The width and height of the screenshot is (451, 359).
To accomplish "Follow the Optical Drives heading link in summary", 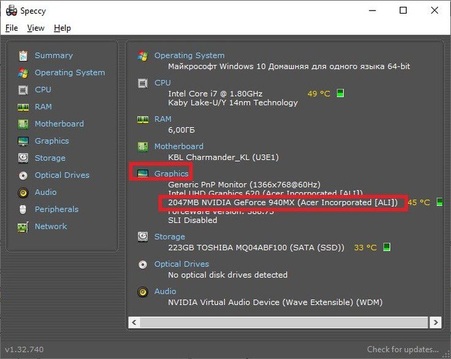I will 182,264.
